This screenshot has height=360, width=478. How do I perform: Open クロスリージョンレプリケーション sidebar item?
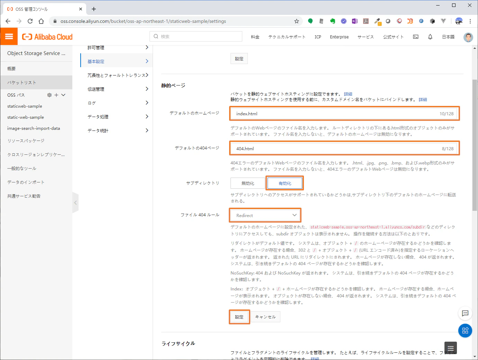coord(36,154)
